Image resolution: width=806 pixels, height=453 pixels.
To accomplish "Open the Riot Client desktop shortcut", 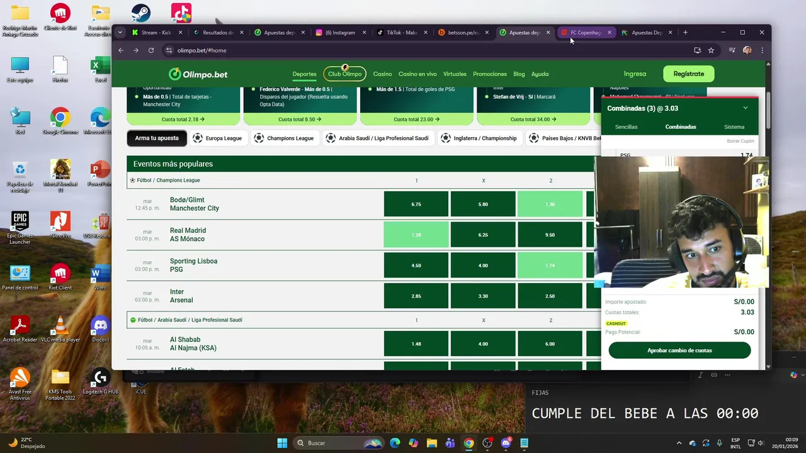I will [60, 278].
